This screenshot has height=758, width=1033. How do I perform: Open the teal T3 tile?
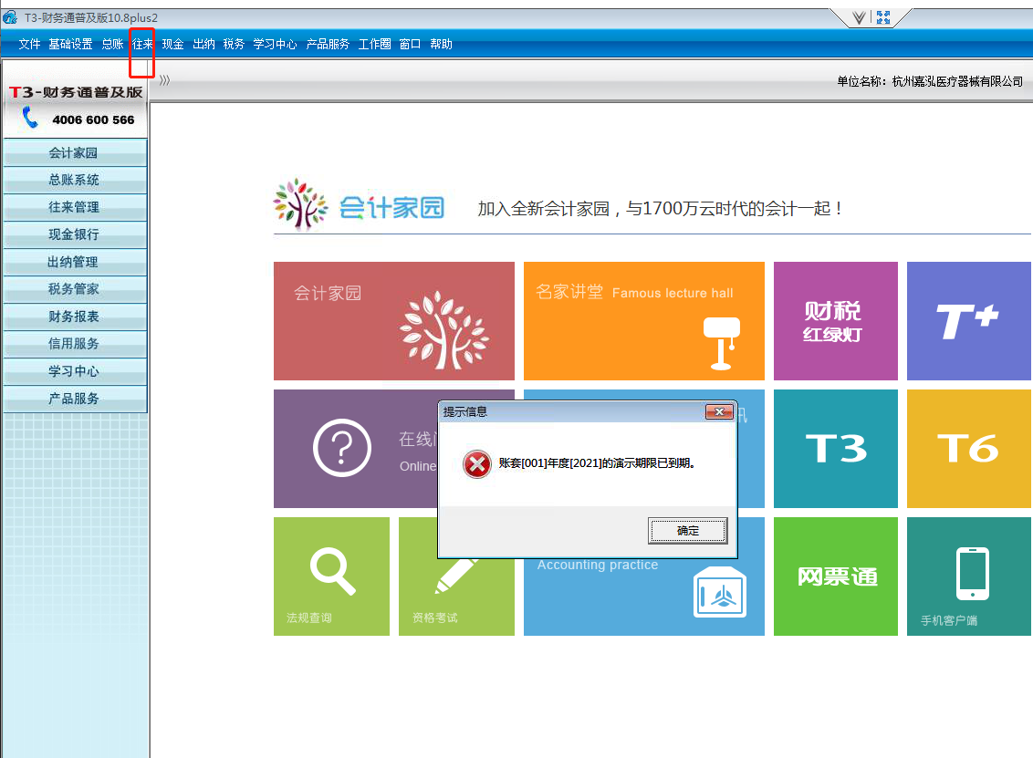click(836, 449)
